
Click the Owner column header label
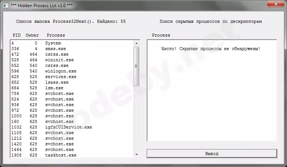(32, 35)
